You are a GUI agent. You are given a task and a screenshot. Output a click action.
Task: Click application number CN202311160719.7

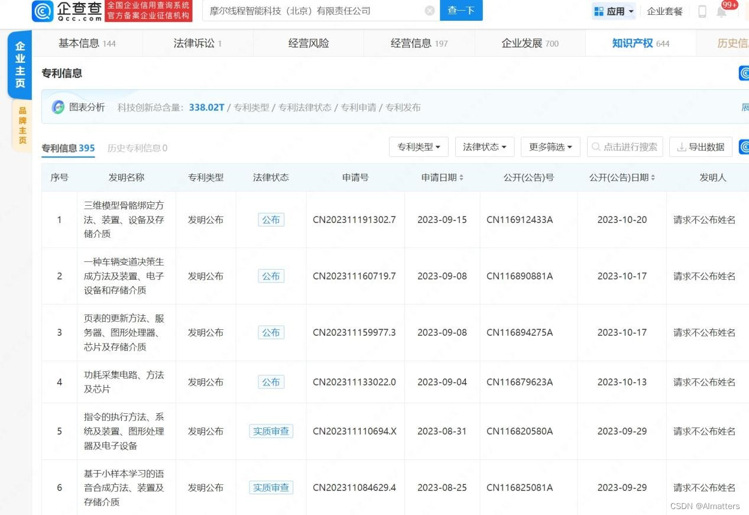pos(354,276)
